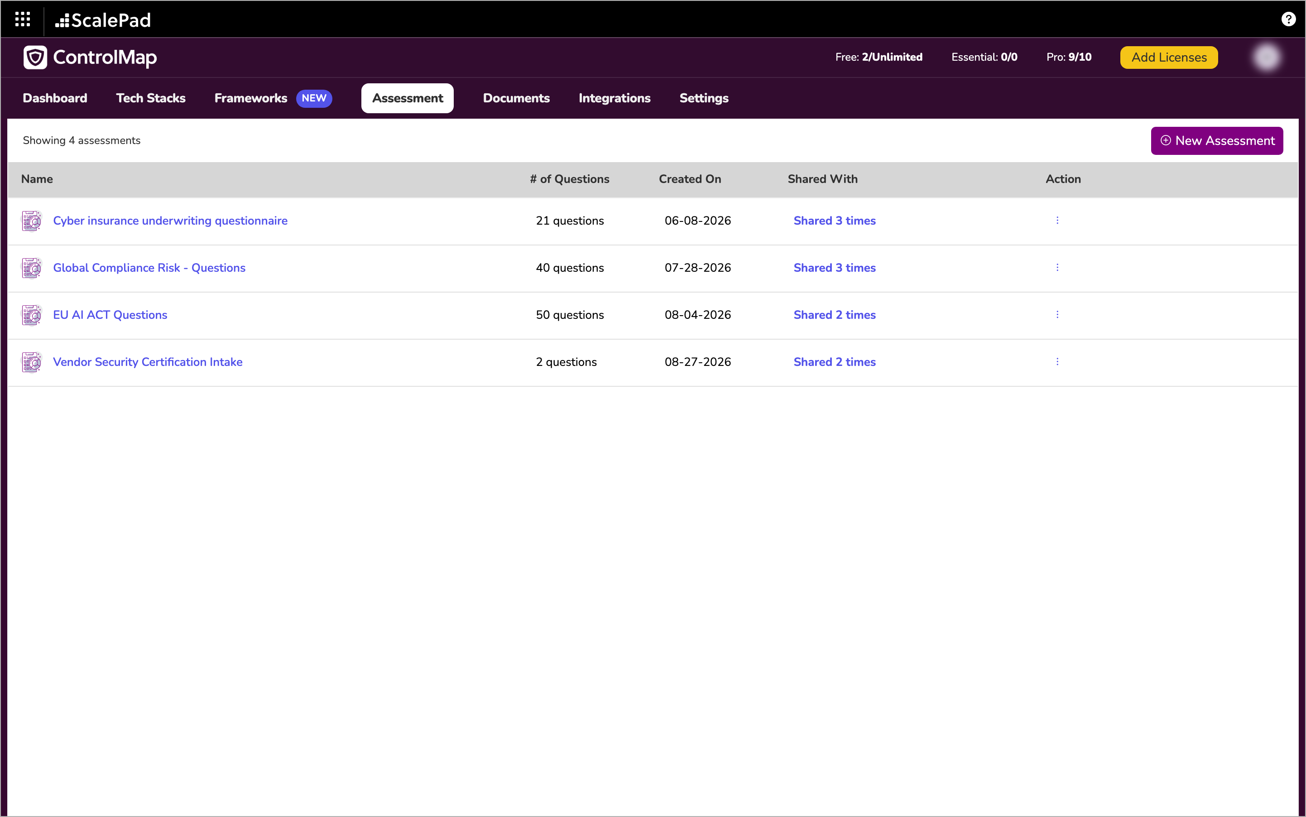Viewport: 1306px width, 817px height.
Task: Click the 50 questions cell
Action: (x=570, y=314)
